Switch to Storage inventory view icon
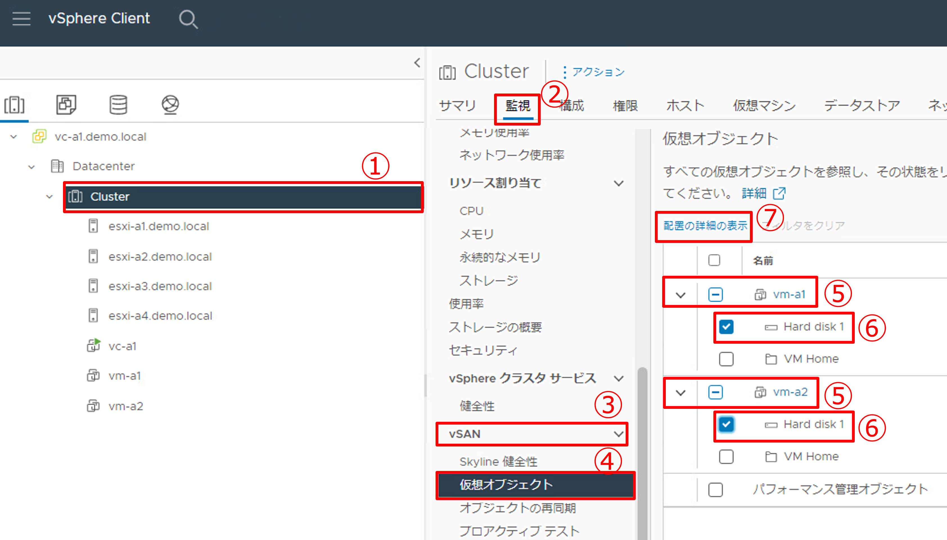The image size is (947, 540). (118, 104)
